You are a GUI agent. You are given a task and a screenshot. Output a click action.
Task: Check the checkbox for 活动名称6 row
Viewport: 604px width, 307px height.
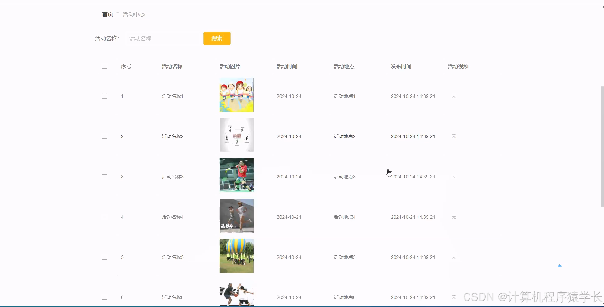pyautogui.click(x=105, y=297)
